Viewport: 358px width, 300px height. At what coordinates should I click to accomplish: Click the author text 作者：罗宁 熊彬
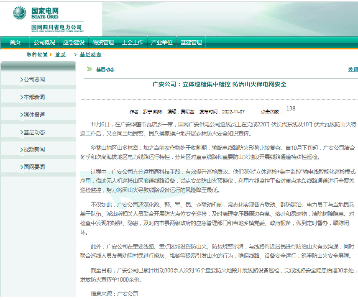(146, 112)
